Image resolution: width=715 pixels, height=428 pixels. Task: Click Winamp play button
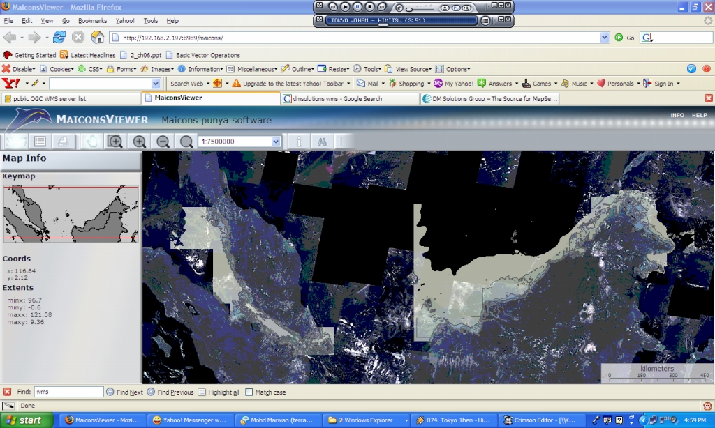[345, 6]
